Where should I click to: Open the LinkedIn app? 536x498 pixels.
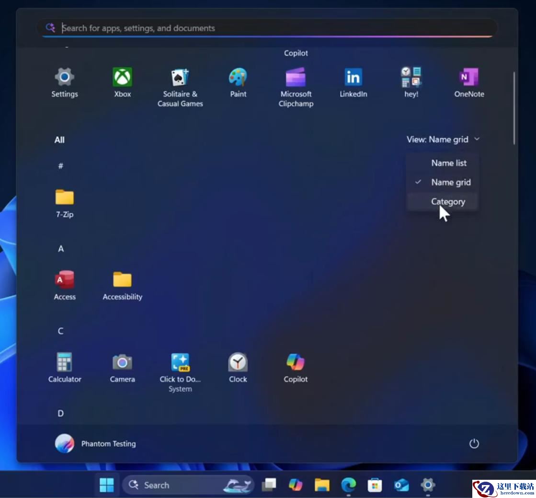[353, 83]
